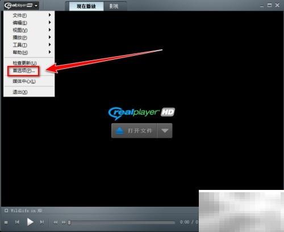The height and width of the screenshot is (232, 284).
Task: Click the 0:00 elapsed time display
Action: tap(185, 222)
